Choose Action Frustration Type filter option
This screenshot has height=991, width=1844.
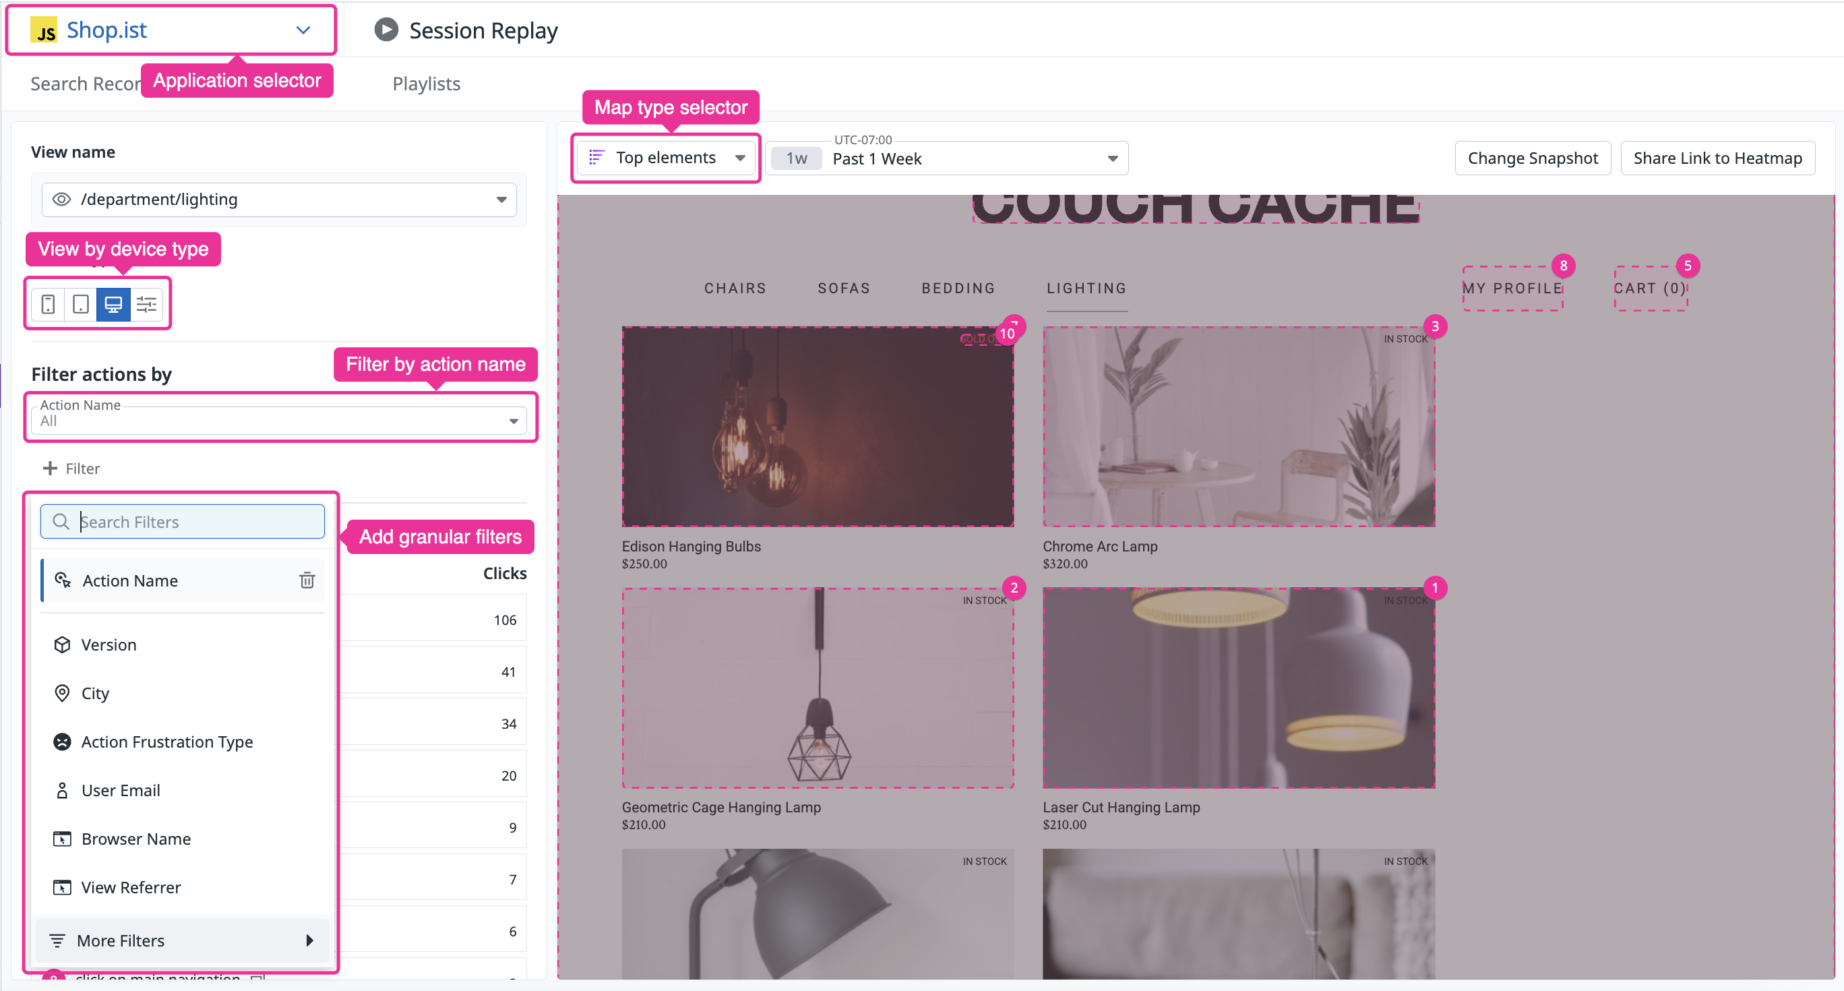point(166,742)
